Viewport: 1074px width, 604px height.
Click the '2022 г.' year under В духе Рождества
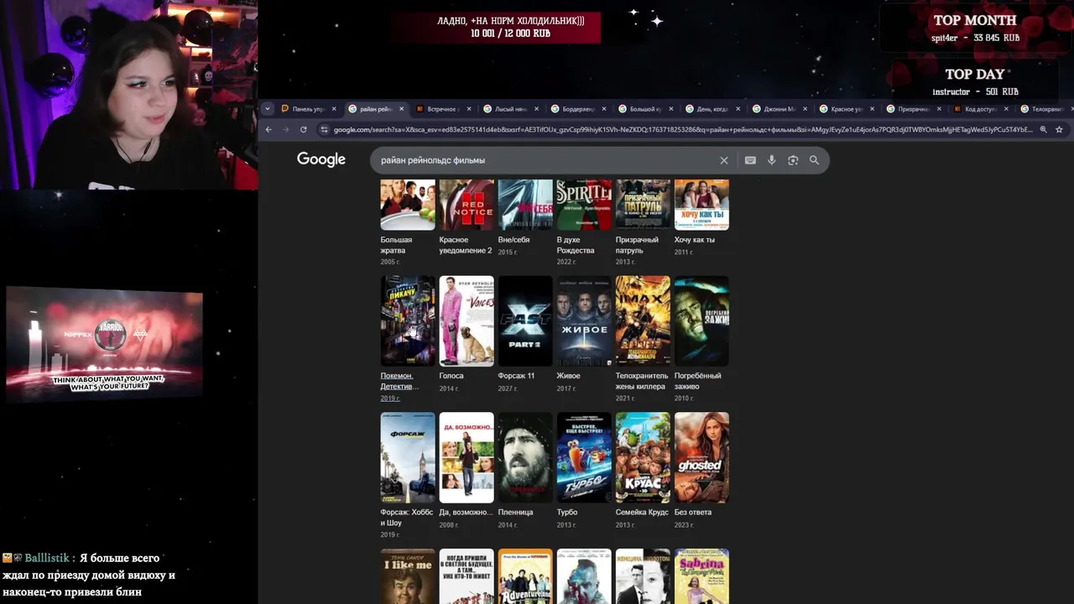point(566,263)
